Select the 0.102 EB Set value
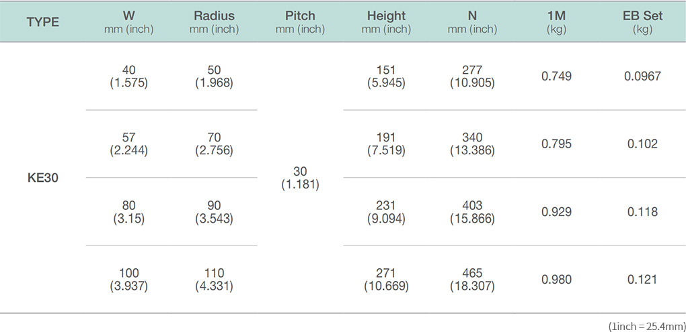Image resolution: width=686 pixels, height=332 pixels. (x=643, y=144)
